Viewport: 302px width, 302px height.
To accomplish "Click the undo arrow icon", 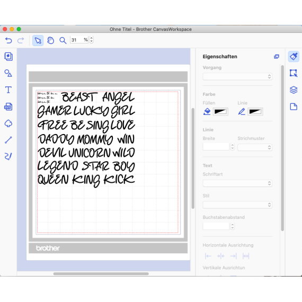I will coord(8,40).
